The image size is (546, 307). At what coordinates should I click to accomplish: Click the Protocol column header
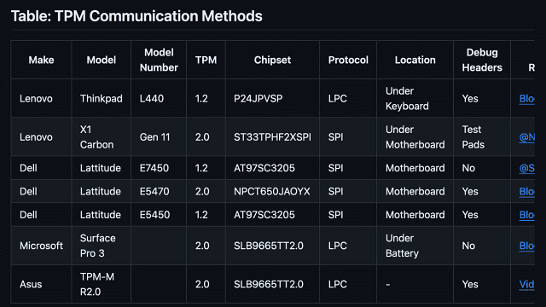coord(348,60)
